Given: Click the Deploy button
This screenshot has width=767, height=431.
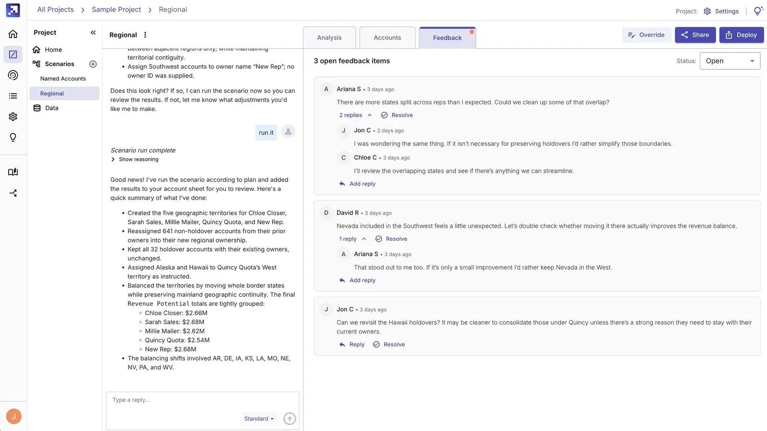Looking at the screenshot, I should [x=741, y=35].
